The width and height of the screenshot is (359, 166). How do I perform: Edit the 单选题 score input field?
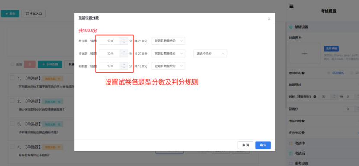click(110, 41)
